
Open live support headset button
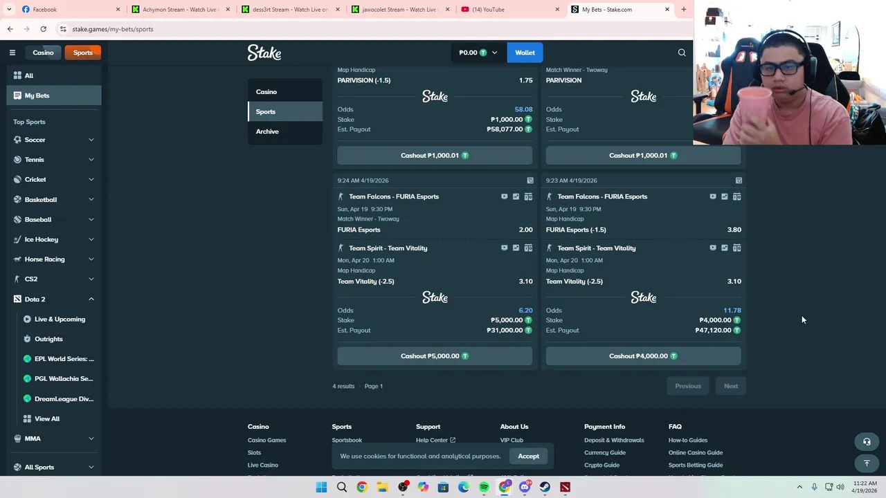tap(867, 441)
